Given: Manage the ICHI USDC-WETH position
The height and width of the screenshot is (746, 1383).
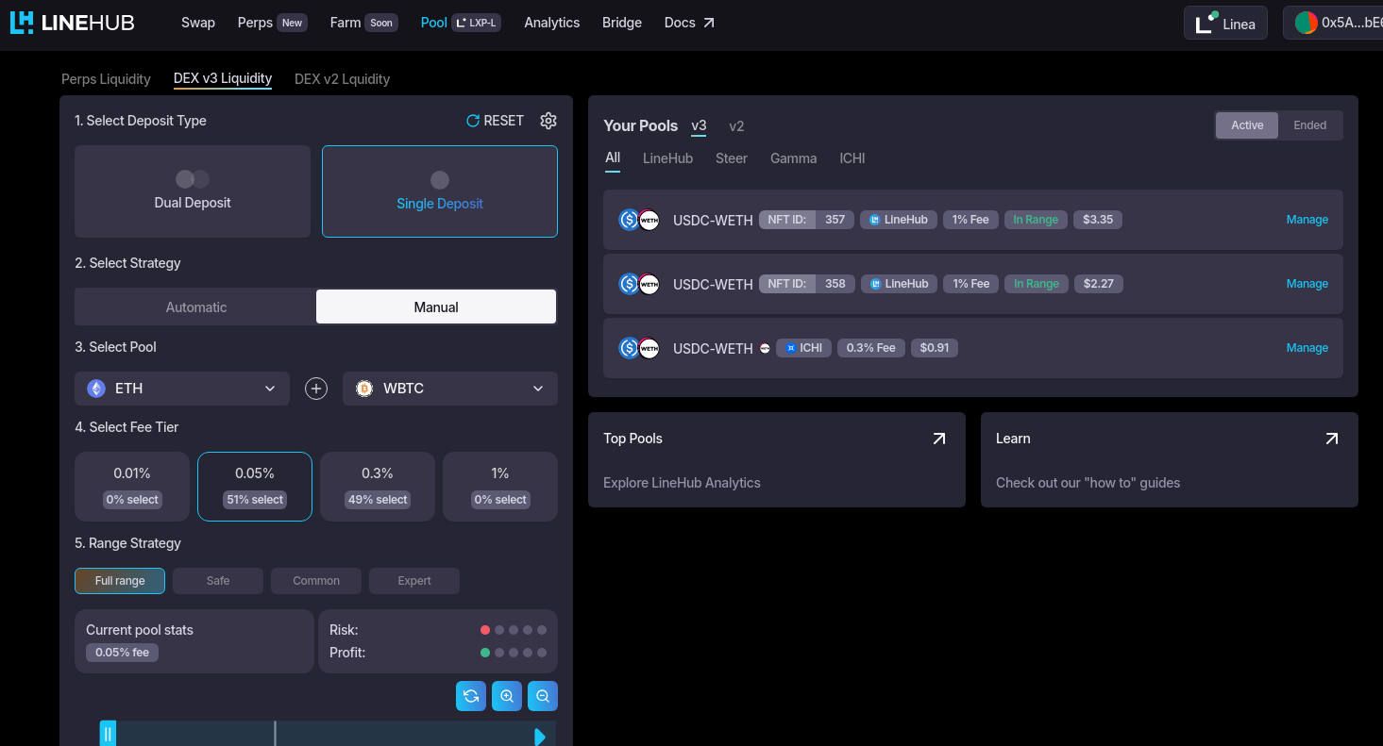Looking at the screenshot, I should pyautogui.click(x=1307, y=347).
